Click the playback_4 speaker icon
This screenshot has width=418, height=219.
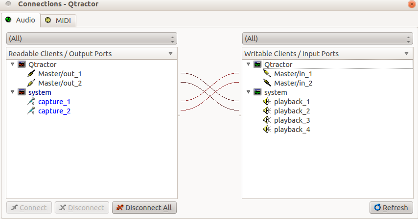coord(267,130)
